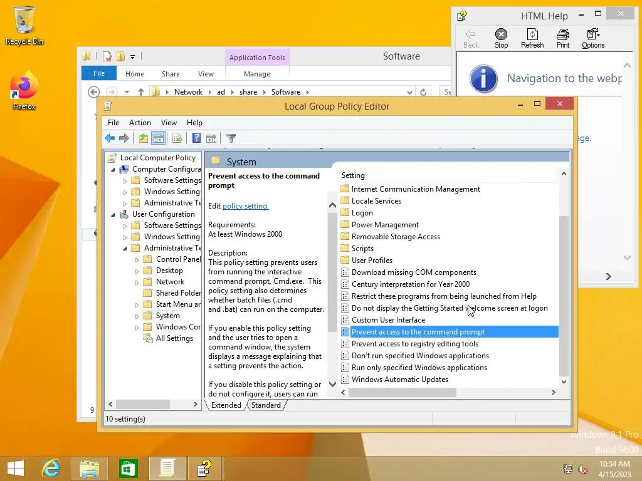Screen dimensions: 642x481
Task: Expand Start Menu tree node
Action: click(x=137, y=305)
